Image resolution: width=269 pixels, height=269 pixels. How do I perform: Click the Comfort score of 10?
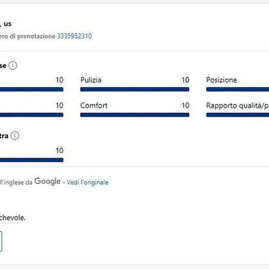(x=185, y=106)
